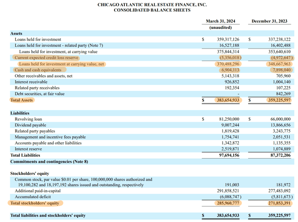Click the value 842,269
This screenshot has width=298, height=222.
284,94
